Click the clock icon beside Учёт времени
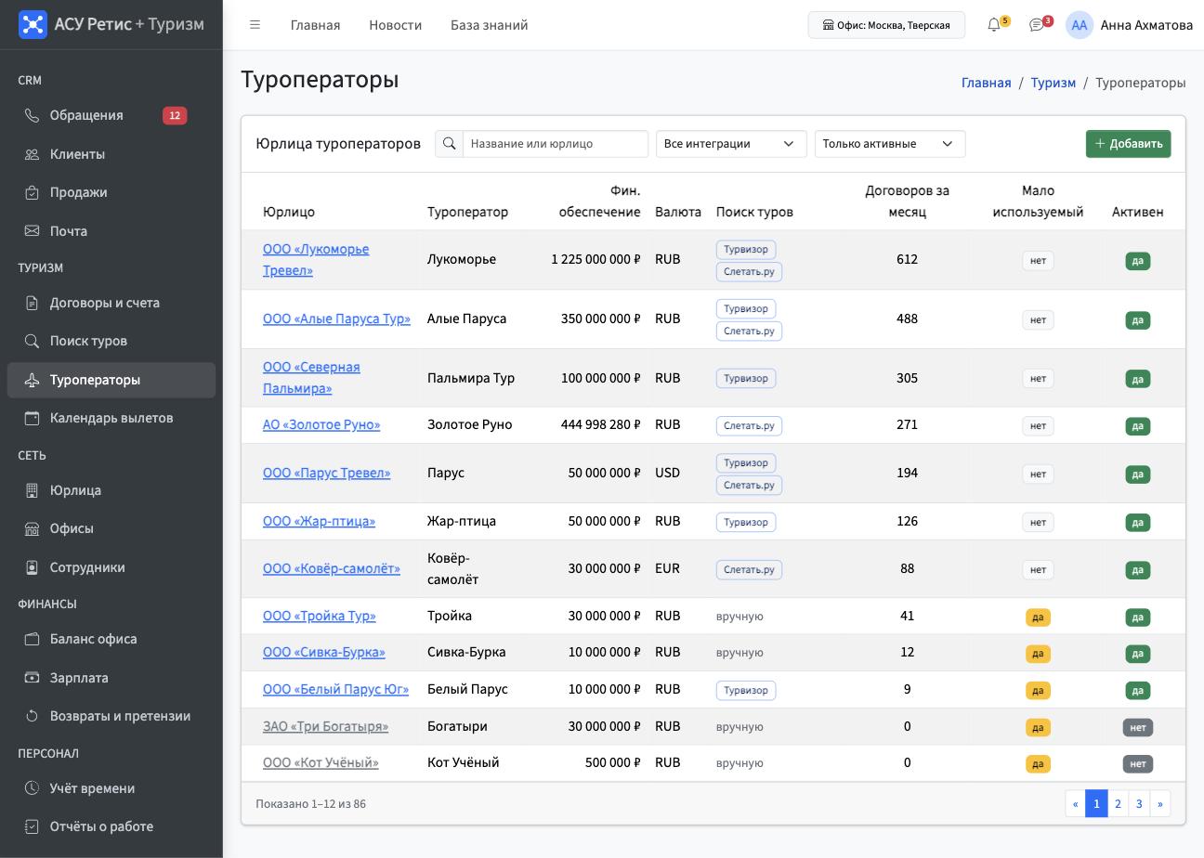 coord(32,788)
